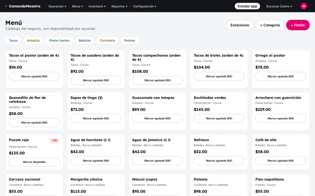Filter by the Postres chip
Screen dimensions: 315x196
click(129, 41)
